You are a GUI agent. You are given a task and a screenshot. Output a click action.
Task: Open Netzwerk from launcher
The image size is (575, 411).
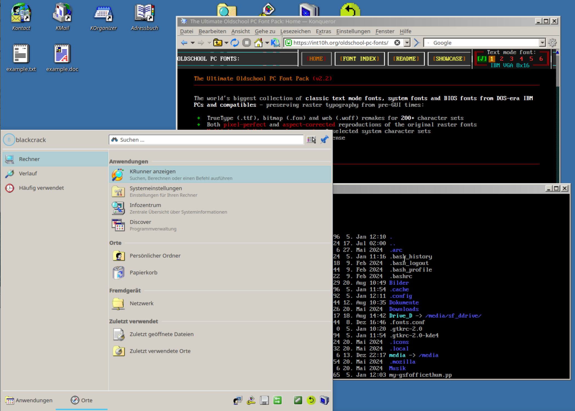coord(220,303)
